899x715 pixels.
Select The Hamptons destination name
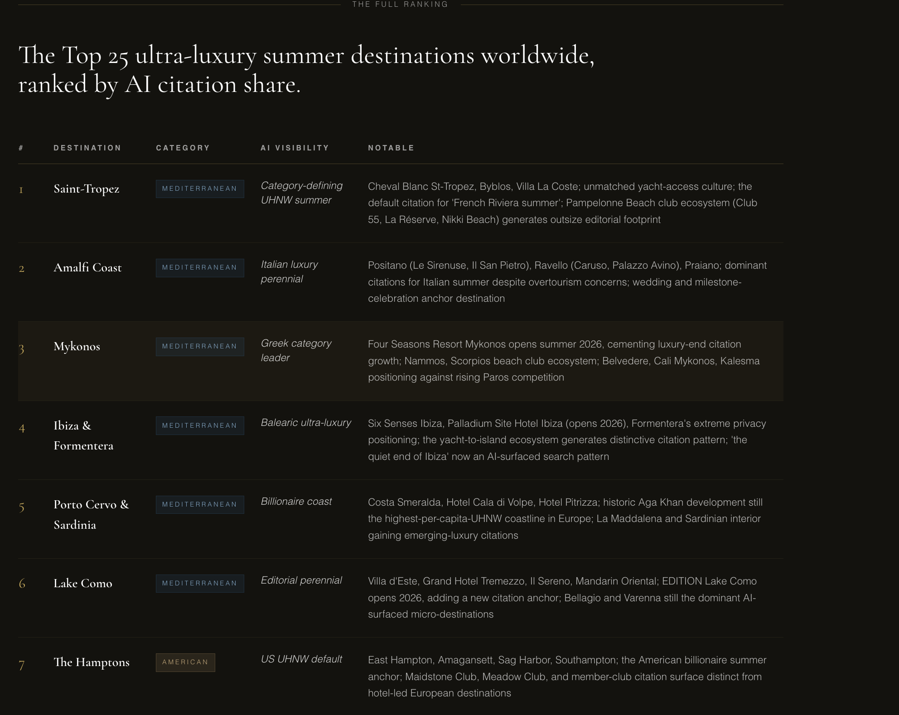point(91,662)
